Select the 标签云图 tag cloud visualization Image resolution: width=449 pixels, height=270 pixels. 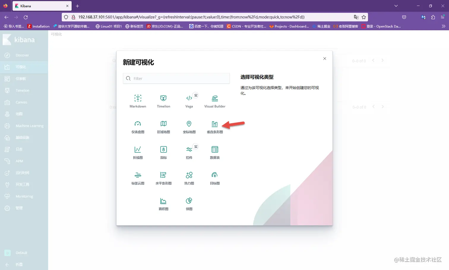click(x=137, y=178)
